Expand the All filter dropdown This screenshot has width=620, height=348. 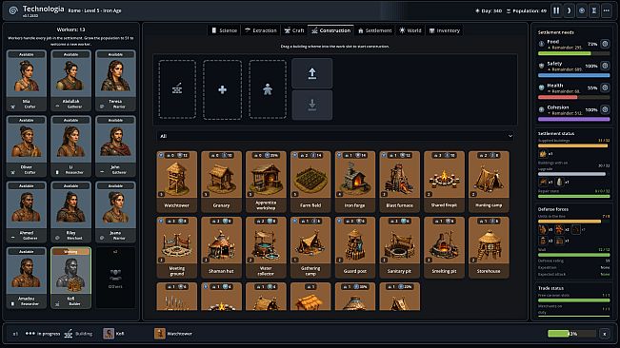pyautogui.click(x=335, y=136)
